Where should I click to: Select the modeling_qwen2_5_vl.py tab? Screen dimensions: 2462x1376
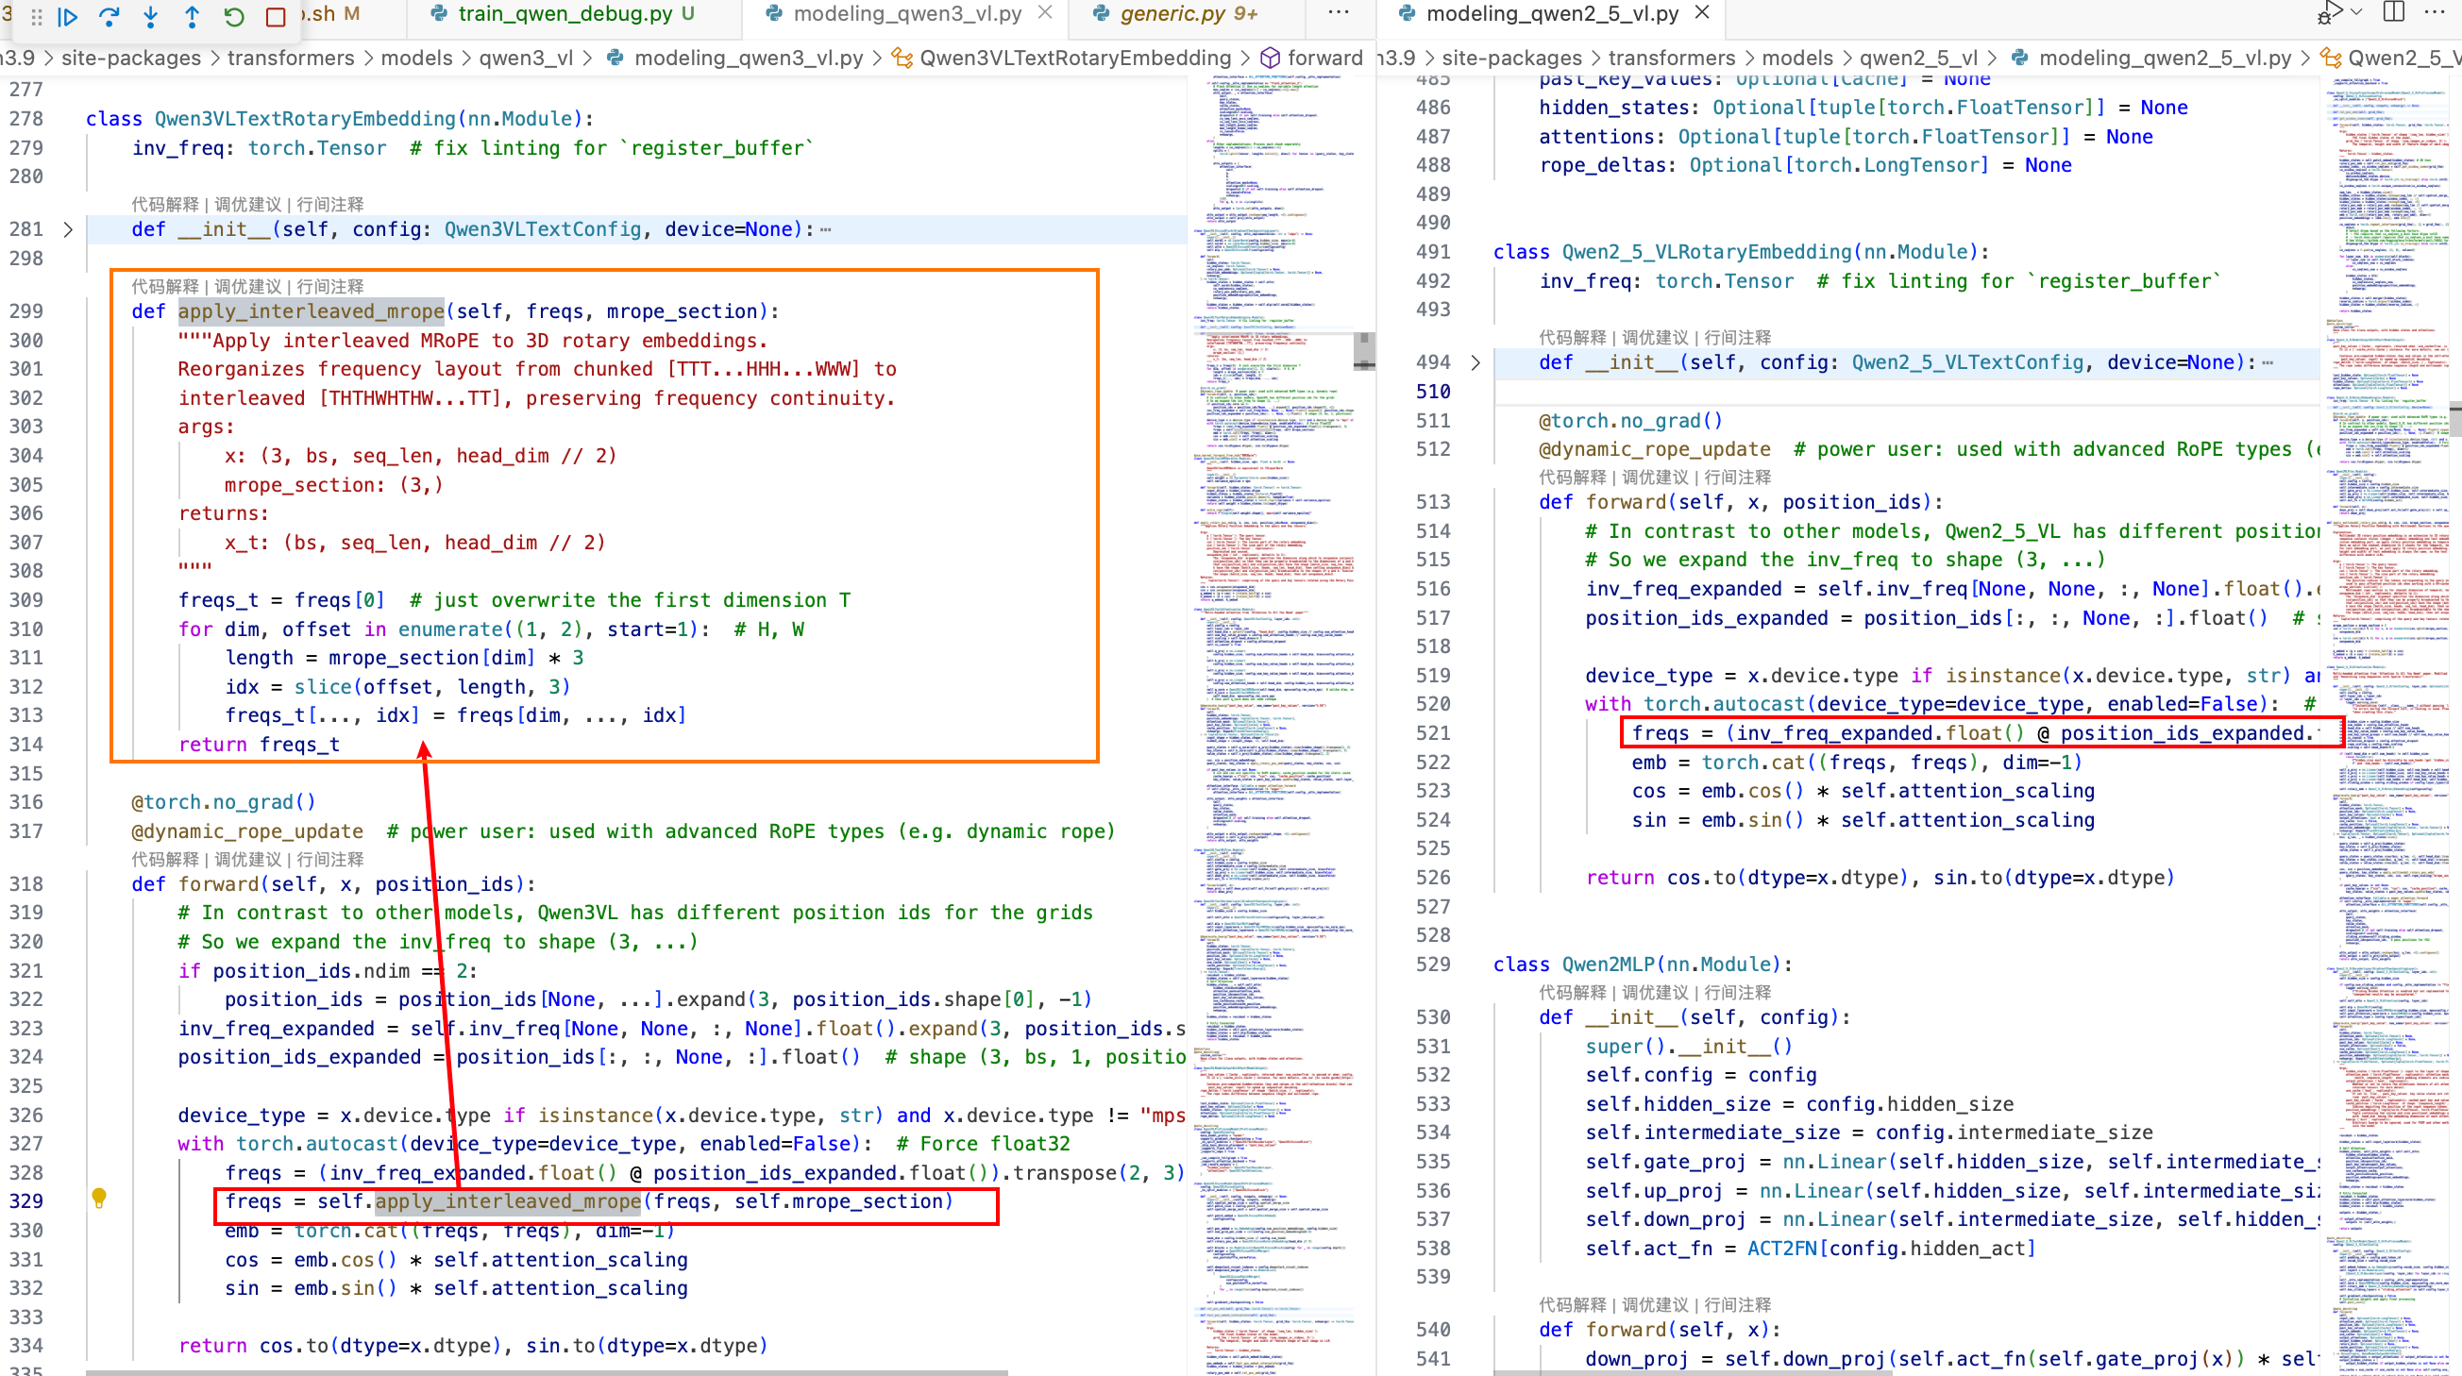click(x=1550, y=14)
